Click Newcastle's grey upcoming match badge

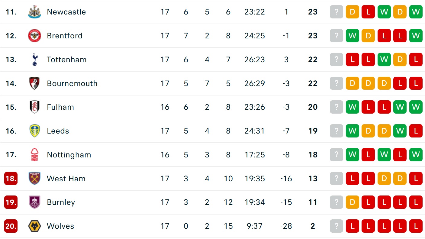point(336,12)
